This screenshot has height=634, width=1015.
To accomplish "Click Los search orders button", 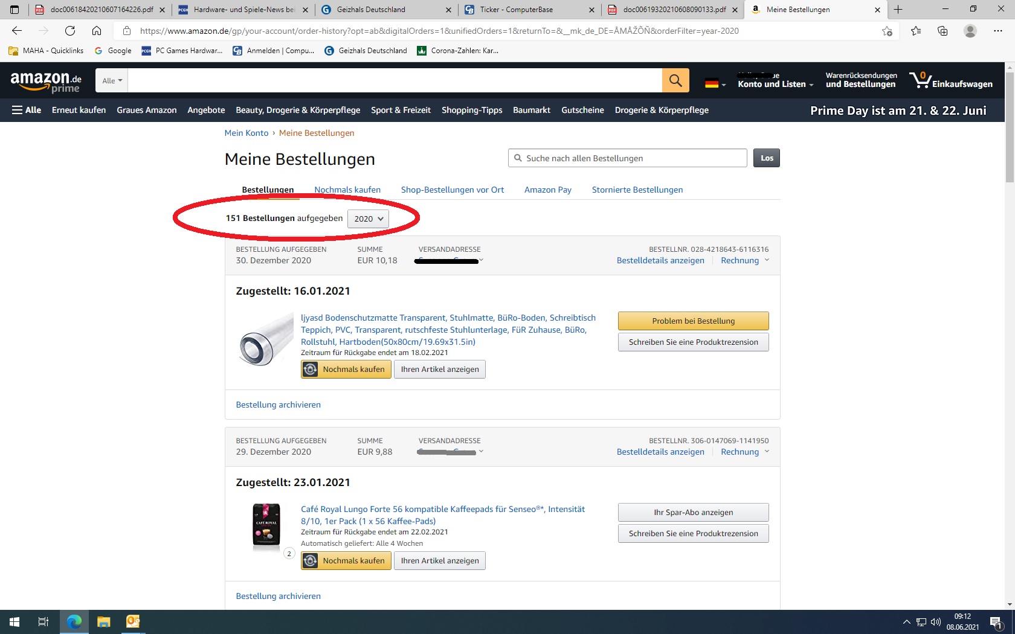I will point(767,158).
